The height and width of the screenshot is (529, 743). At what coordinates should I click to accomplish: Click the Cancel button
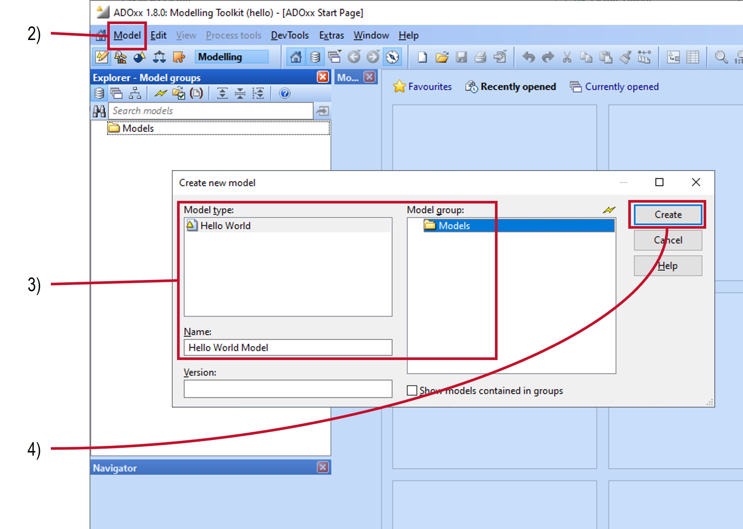668,240
